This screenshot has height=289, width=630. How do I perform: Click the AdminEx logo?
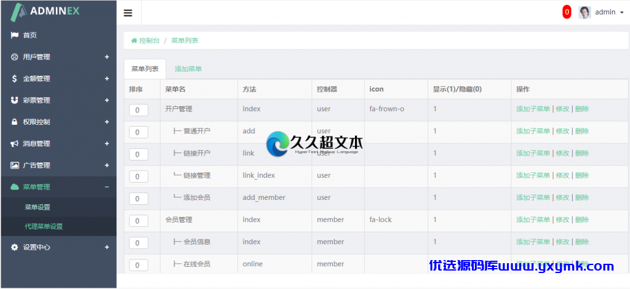pos(45,12)
